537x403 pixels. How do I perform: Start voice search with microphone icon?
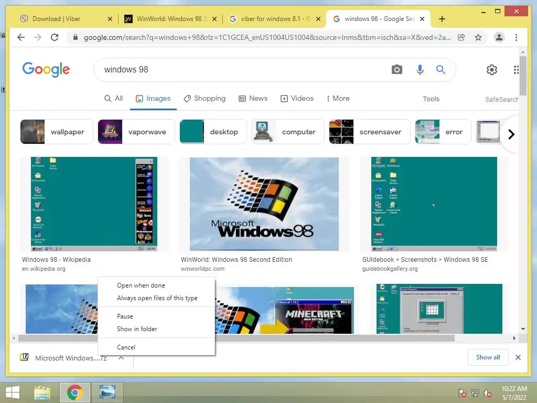[x=420, y=70]
